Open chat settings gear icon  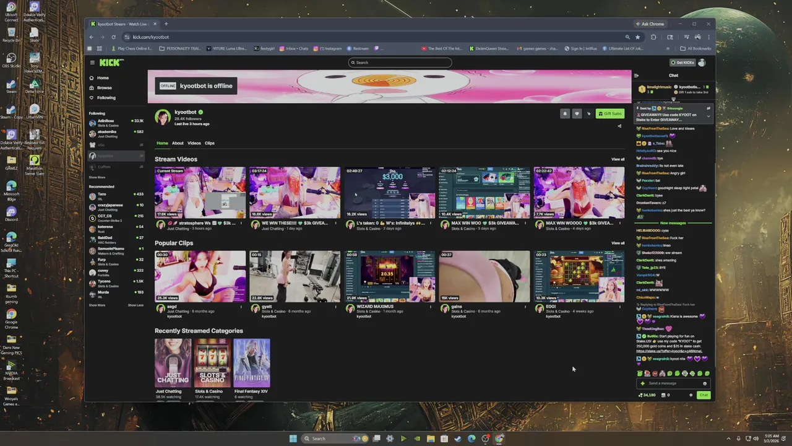(x=691, y=395)
